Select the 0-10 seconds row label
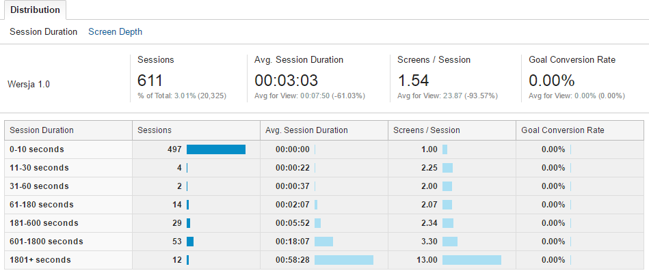The height and width of the screenshot is (275, 649). (x=38, y=149)
